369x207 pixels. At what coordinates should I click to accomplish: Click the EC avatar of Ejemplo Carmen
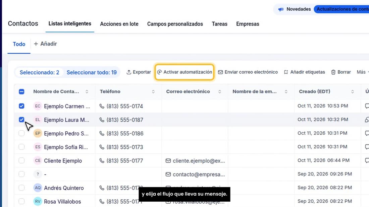coord(38,106)
